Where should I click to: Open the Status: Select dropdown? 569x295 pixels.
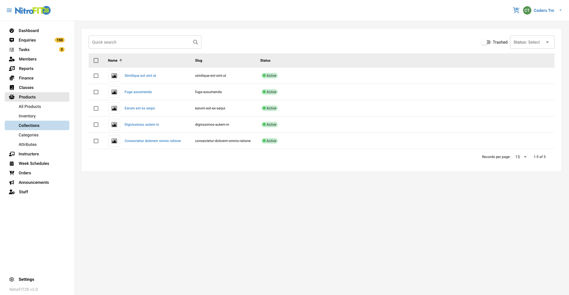pyautogui.click(x=532, y=42)
